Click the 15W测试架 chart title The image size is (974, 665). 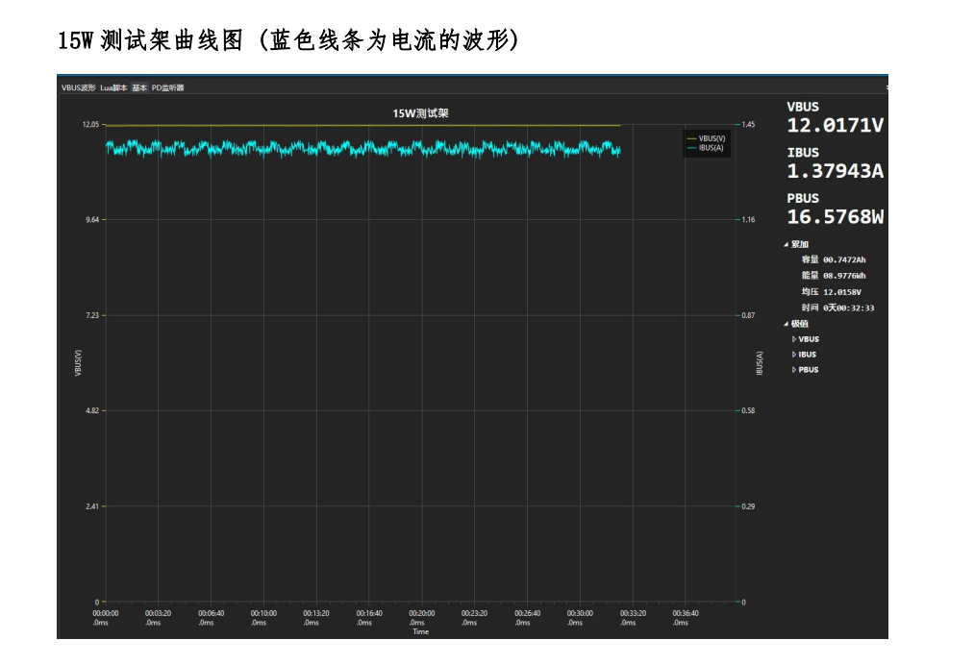tap(420, 113)
